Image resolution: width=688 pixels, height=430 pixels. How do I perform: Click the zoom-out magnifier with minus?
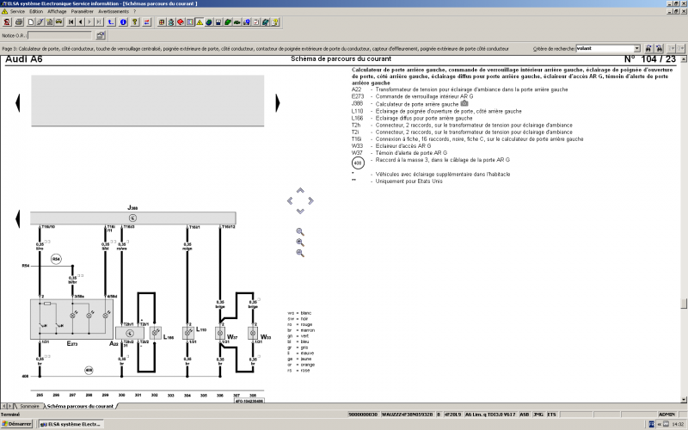coord(300,253)
